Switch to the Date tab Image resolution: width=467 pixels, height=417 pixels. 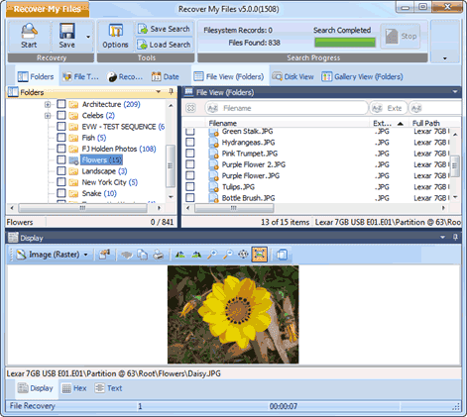coord(166,76)
